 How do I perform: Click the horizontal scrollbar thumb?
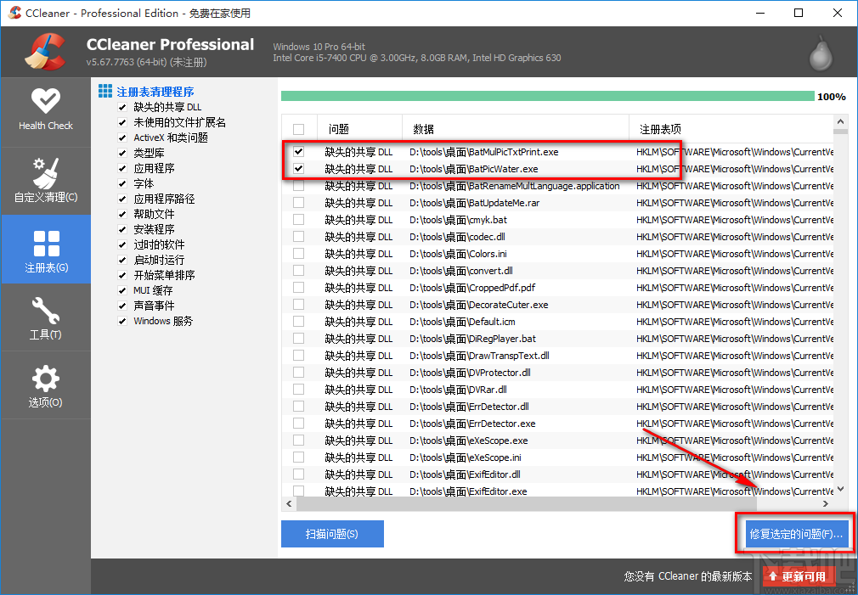pyautogui.click(x=527, y=503)
